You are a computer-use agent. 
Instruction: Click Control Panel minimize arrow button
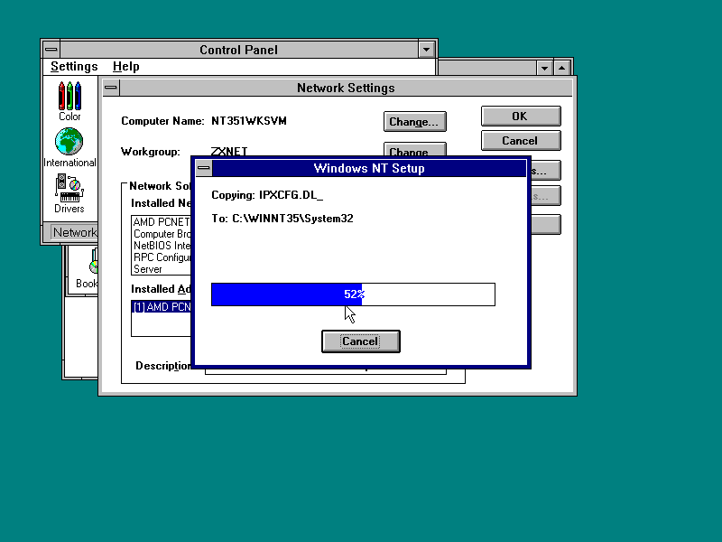click(426, 50)
